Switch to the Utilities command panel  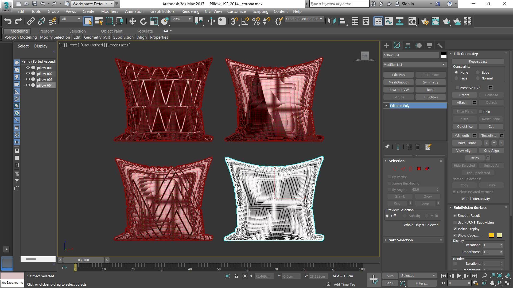point(440,45)
